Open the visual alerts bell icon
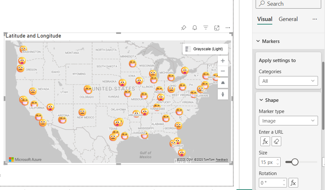 pyautogui.click(x=195, y=28)
